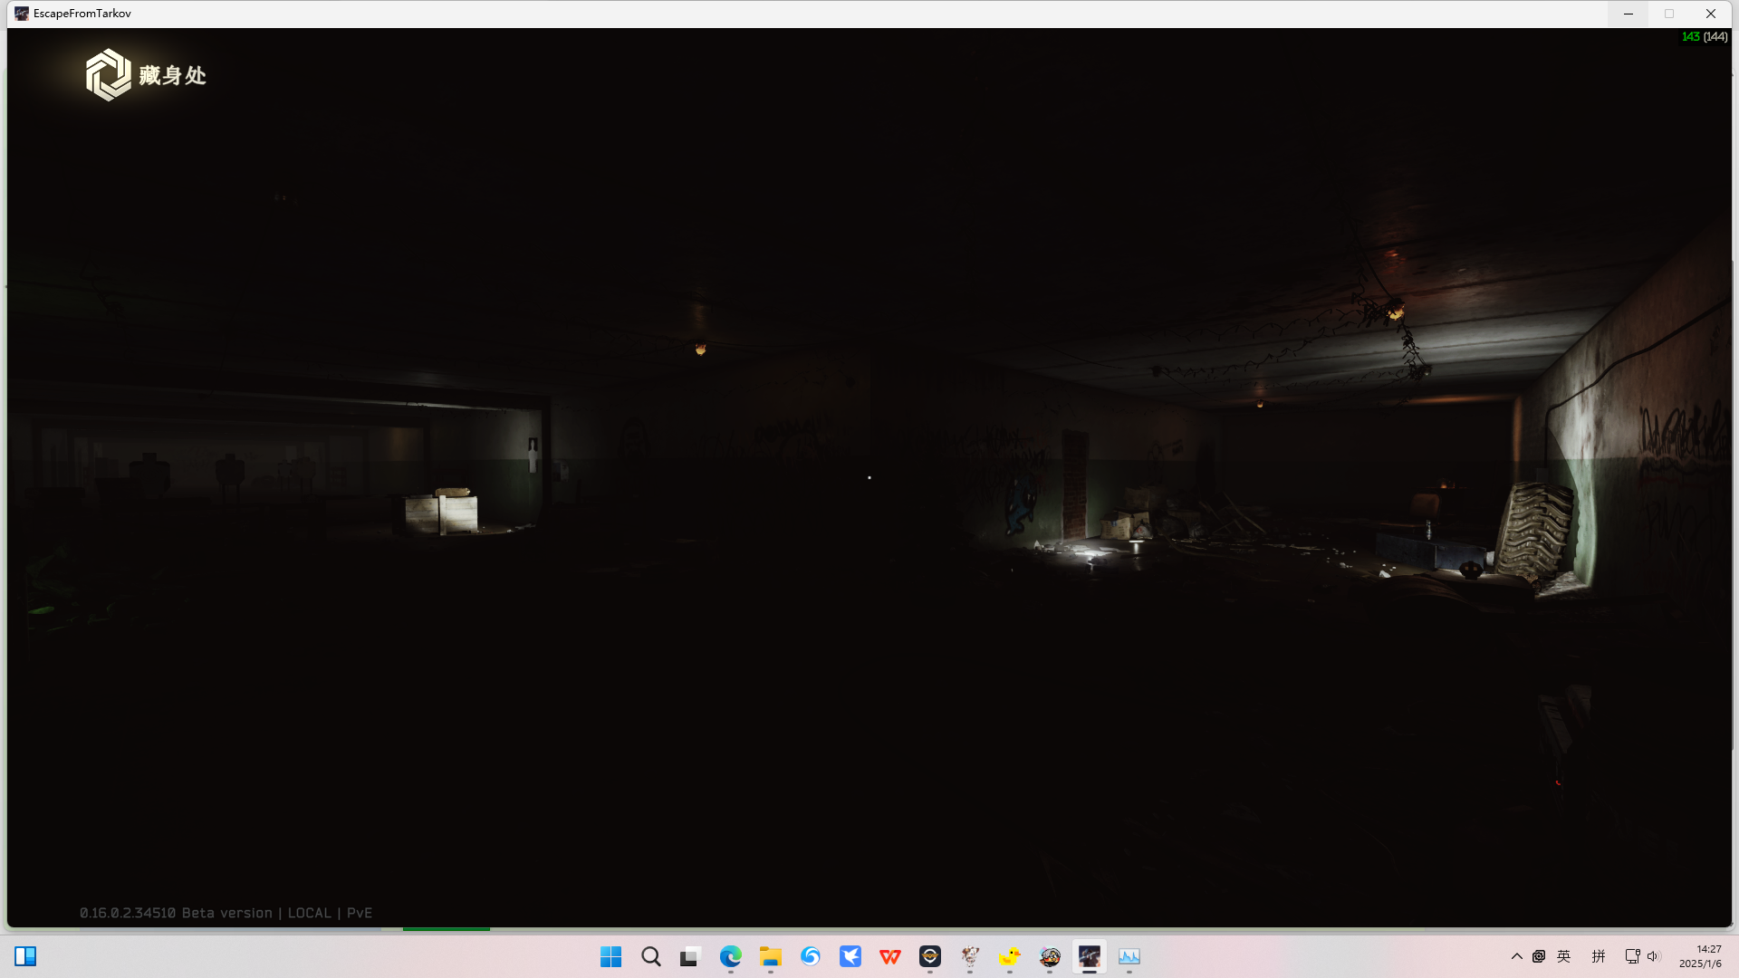Open the dark winged-emblem launcher taskbar icon
The image size is (1739, 978).
pos(930,956)
